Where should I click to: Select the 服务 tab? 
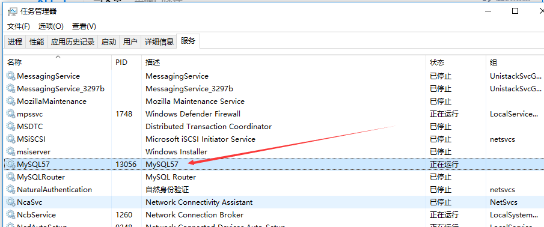pos(188,41)
